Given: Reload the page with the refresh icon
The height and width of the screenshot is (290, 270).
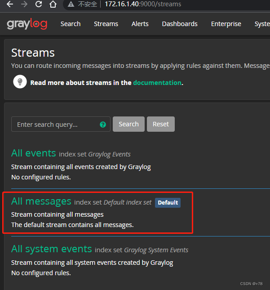Looking at the screenshot, I should pos(39,4).
